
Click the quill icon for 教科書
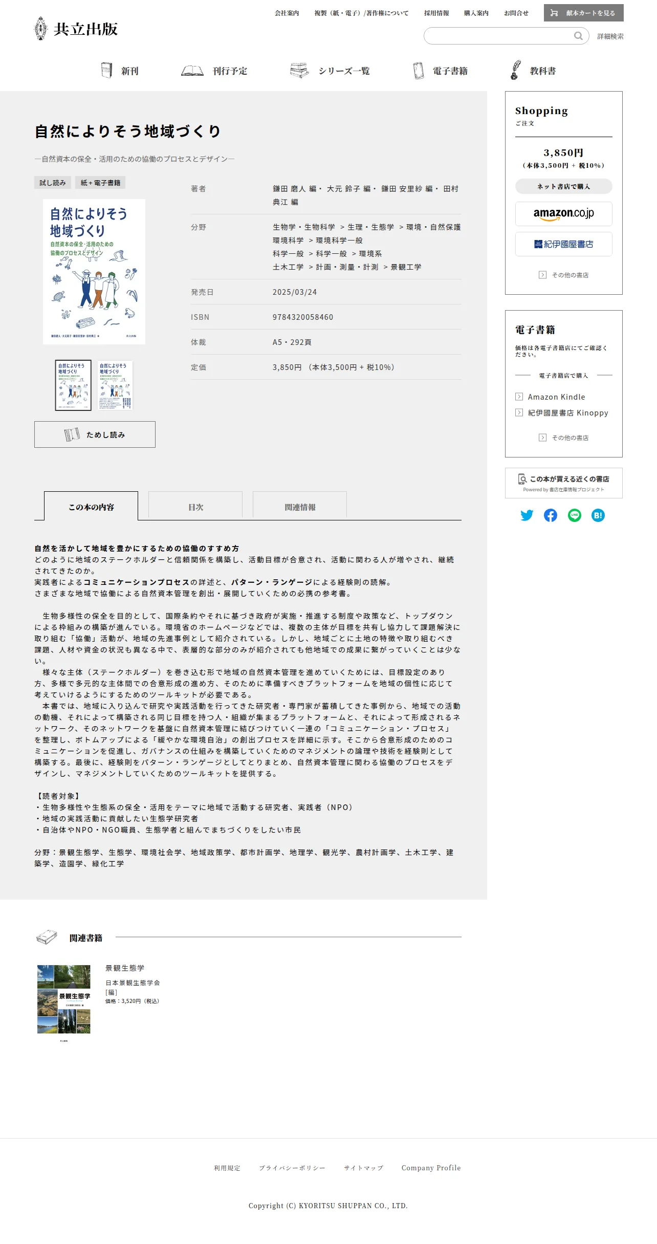[515, 70]
